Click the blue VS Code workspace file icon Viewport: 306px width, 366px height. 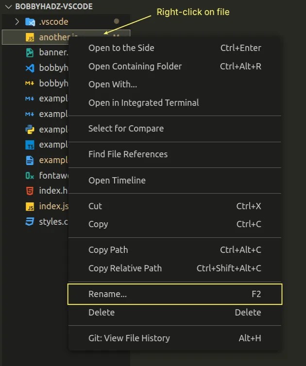click(x=30, y=68)
